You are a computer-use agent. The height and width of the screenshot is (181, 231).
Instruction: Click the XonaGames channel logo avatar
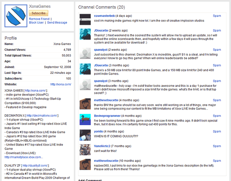click(x=16, y=16)
